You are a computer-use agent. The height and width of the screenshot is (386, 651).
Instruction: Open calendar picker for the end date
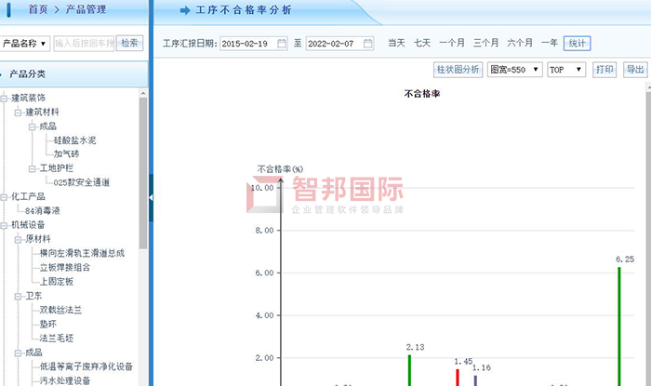368,43
